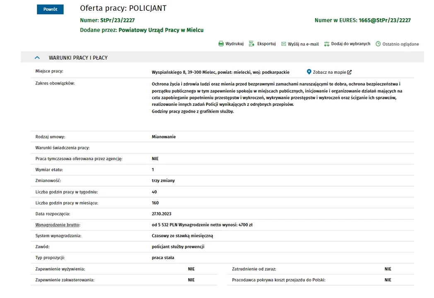Click the export file icon next to Eksportuj
Screen dimensions: 434x298
click(251, 44)
